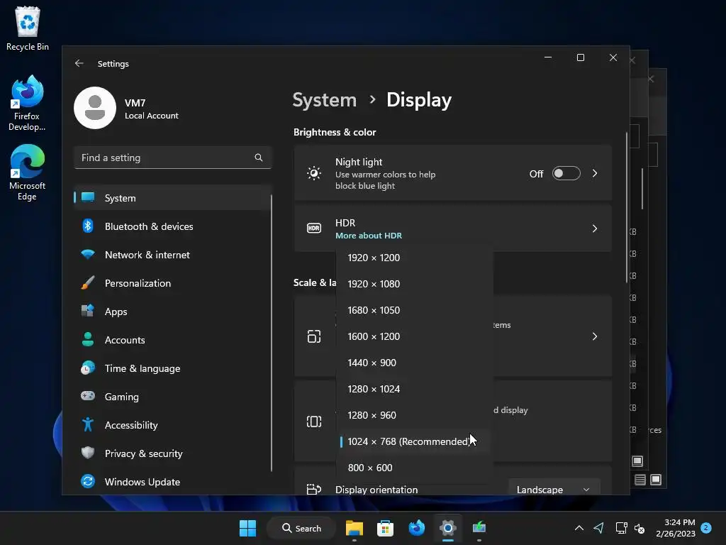The height and width of the screenshot is (545, 726).
Task: Click the Night light sun icon
Action: pyautogui.click(x=314, y=173)
